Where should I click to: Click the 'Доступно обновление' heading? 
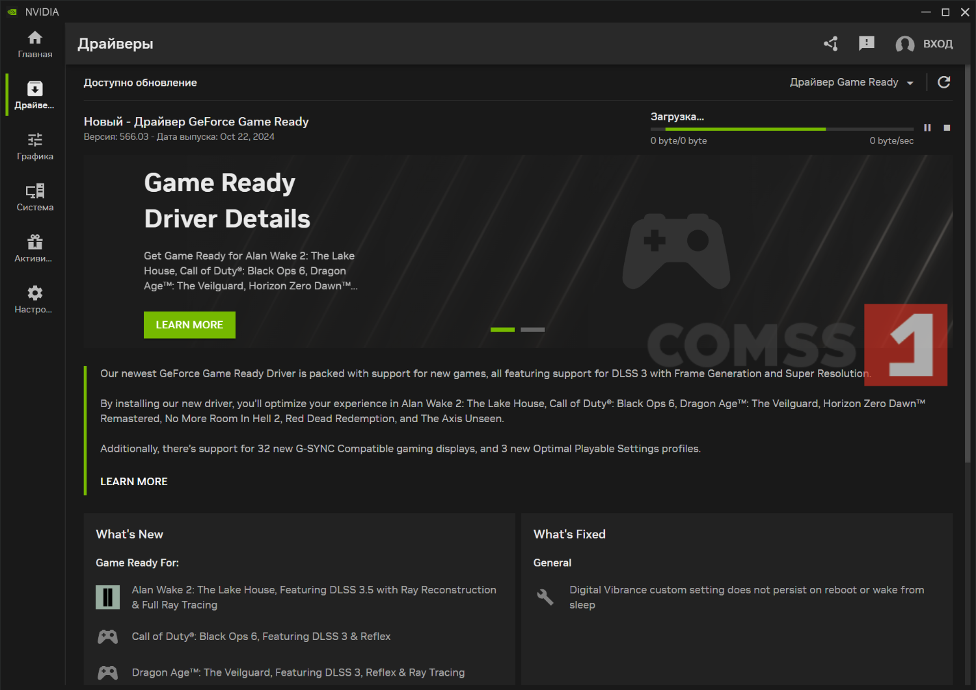pyautogui.click(x=141, y=83)
